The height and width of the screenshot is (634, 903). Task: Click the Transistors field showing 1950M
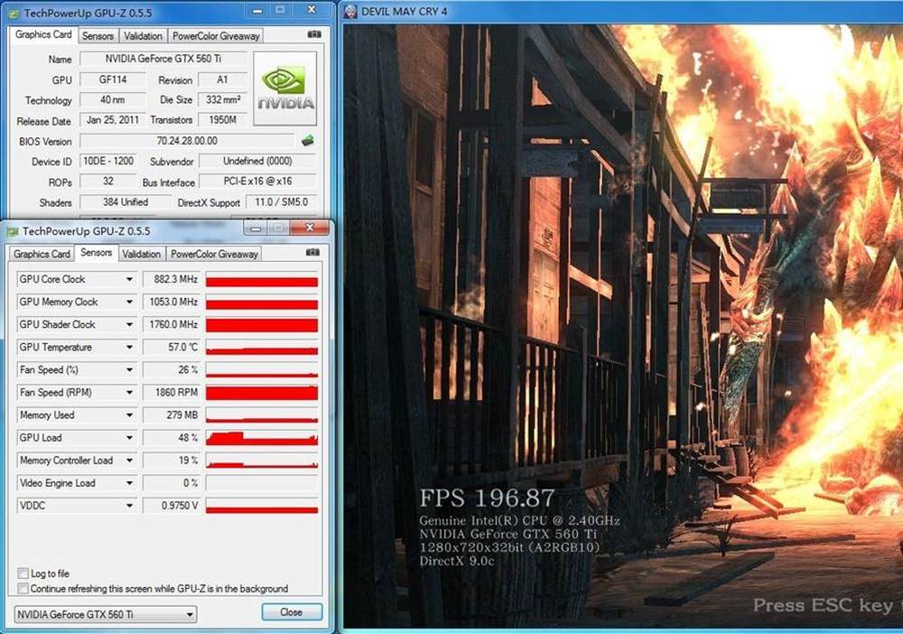tap(223, 120)
